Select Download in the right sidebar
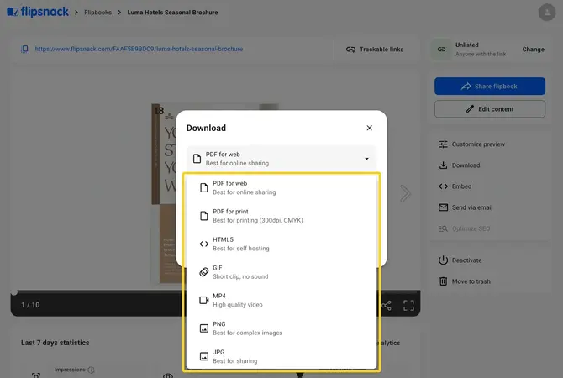The height and width of the screenshot is (378, 563). point(460,165)
